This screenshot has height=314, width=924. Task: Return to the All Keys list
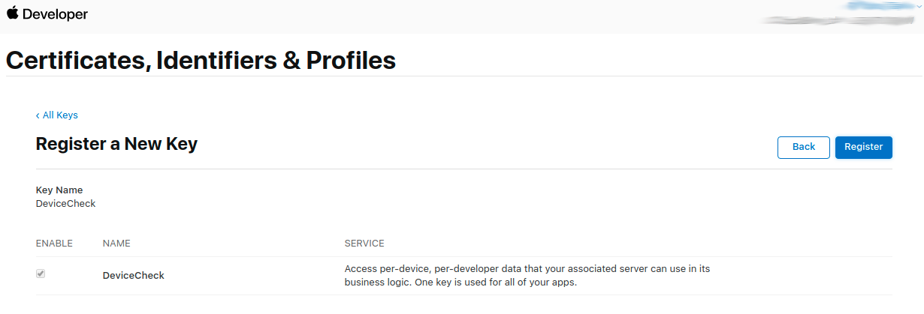[x=60, y=115]
